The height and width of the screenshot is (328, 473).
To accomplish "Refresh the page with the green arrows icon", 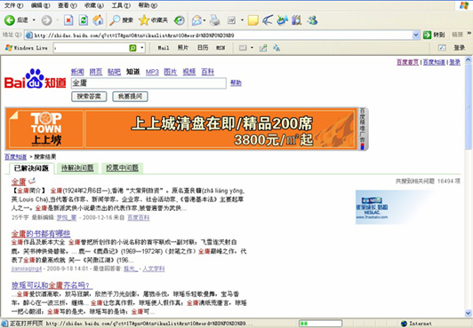I will click(84, 20).
